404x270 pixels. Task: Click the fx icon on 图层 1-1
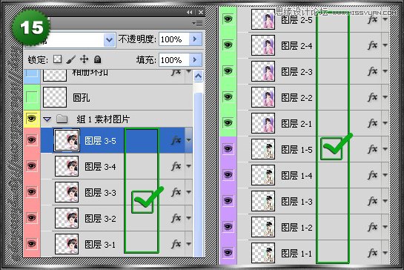[373, 253]
